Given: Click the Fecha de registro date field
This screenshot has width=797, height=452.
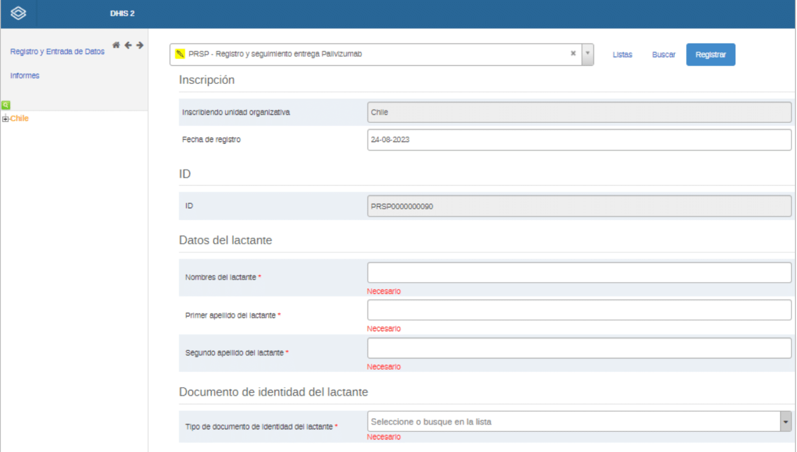Looking at the screenshot, I should (579, 140).
